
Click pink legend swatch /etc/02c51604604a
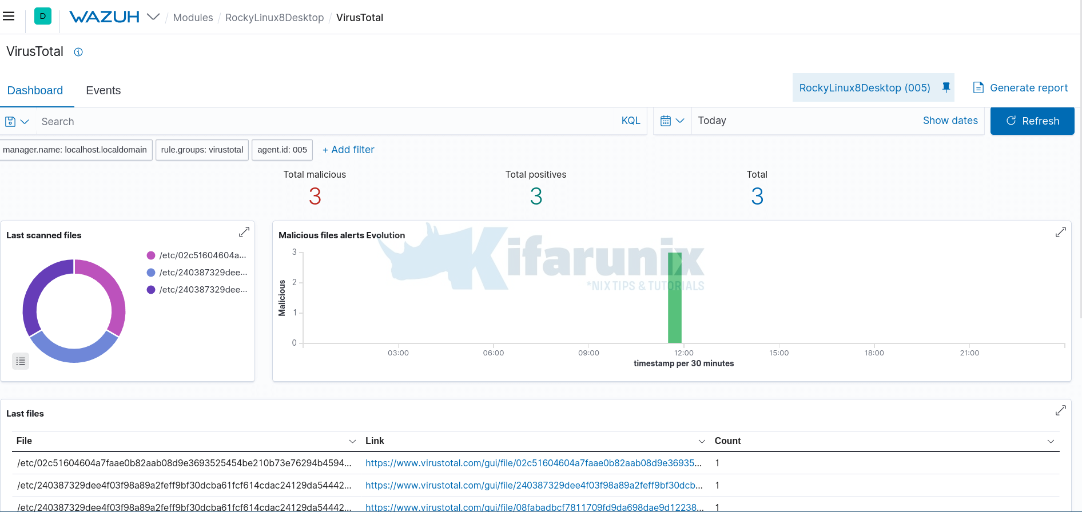[151, 255]
